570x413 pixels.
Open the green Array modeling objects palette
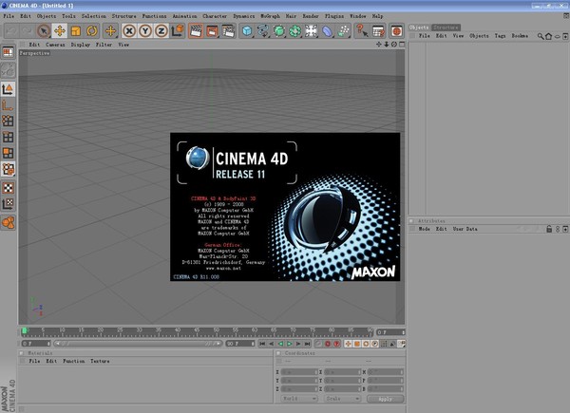pyautogui.click(x=295, y=31)
